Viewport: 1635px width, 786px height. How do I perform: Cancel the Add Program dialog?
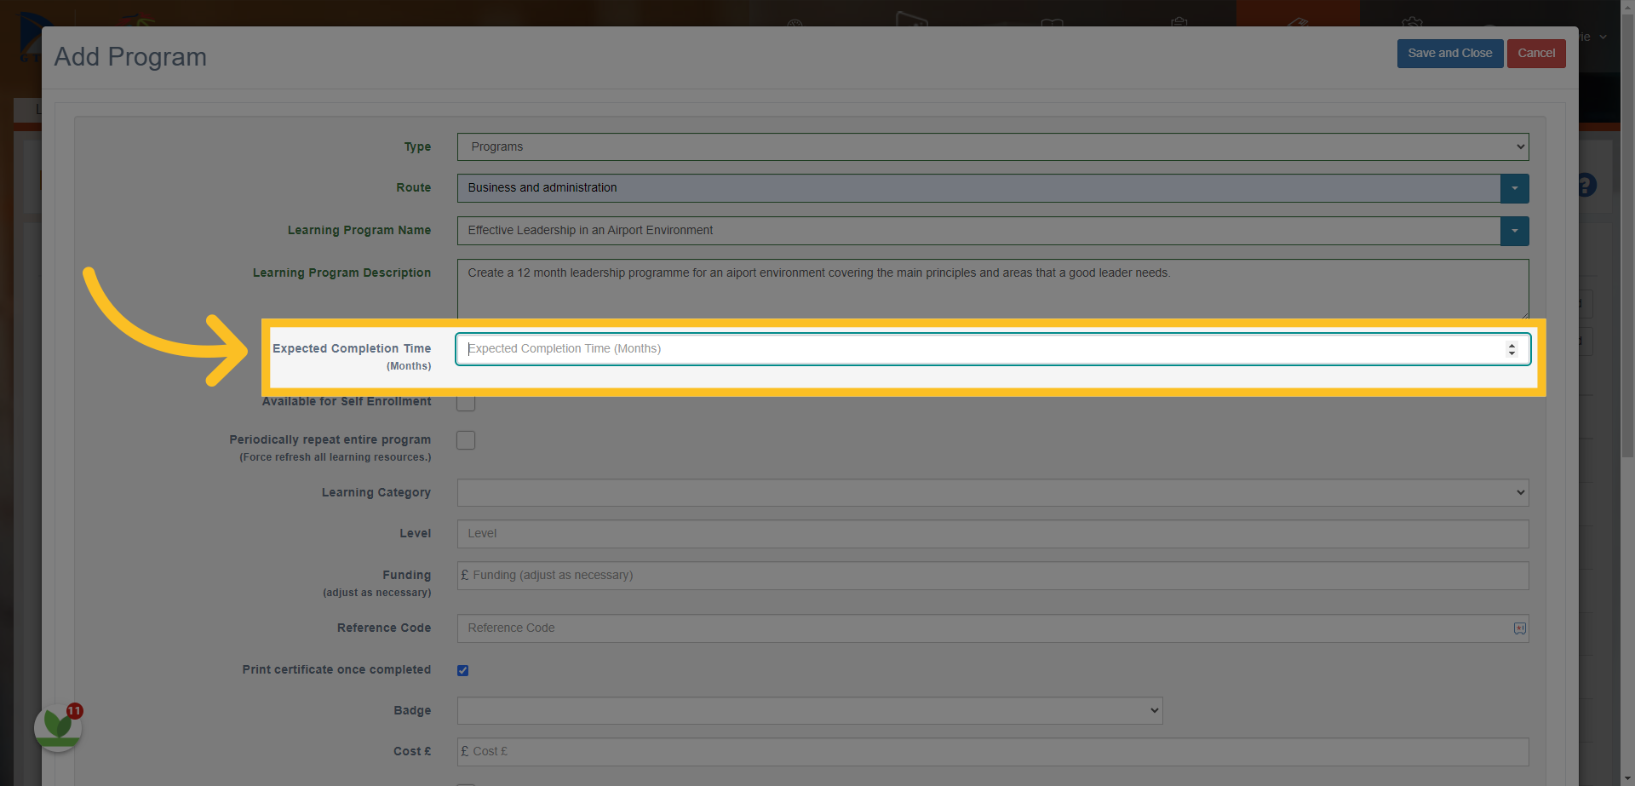click(1536, 53)
